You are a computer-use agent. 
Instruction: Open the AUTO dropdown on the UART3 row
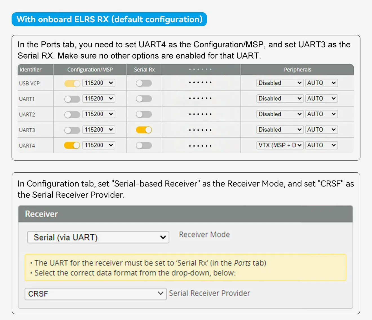click(321, 130)
